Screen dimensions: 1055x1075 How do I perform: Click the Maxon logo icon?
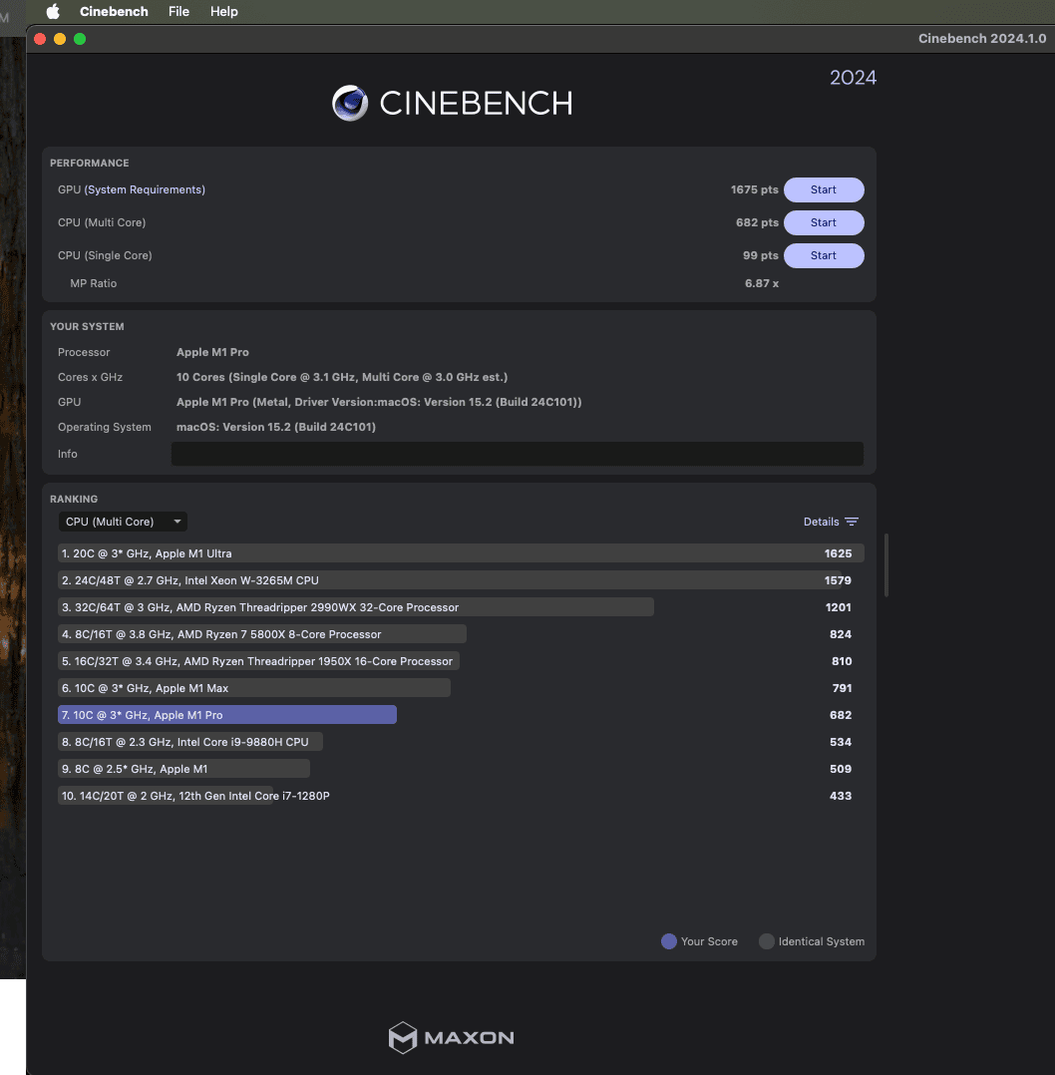(x=403, y=1037)
